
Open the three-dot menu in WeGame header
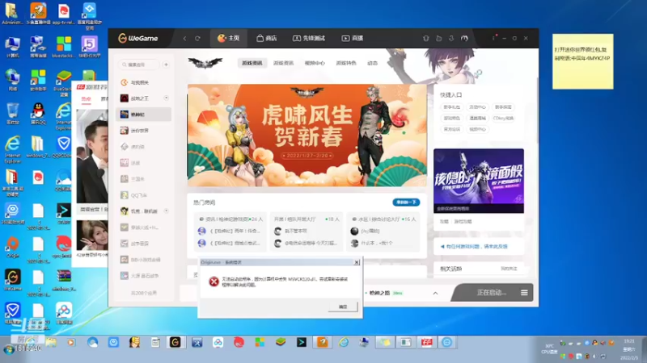[493, 38]
